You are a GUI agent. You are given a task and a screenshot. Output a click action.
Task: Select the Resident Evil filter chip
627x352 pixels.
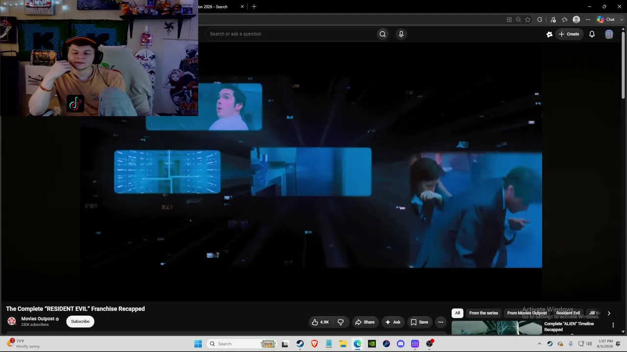[568, 313]
